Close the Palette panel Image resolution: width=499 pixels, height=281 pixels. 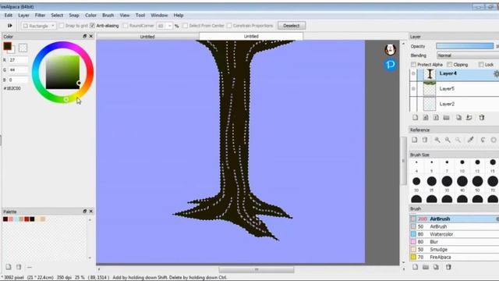coord(91,212)
